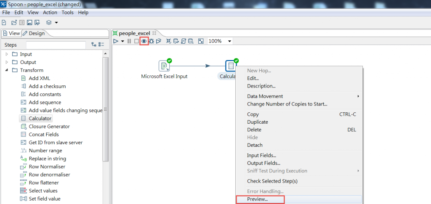Click the Save As icon
Viewport: 431px width, 204px height.
pos(37,23)
